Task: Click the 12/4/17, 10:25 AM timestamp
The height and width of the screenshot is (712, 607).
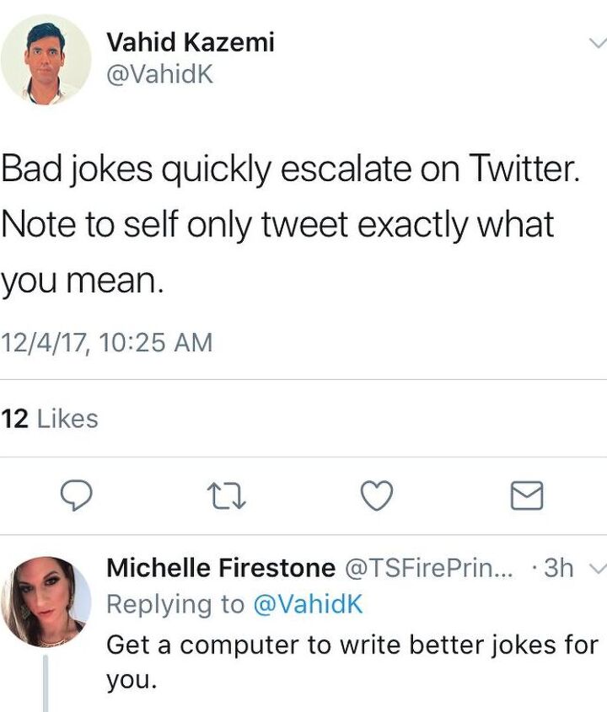Action: 107,343
